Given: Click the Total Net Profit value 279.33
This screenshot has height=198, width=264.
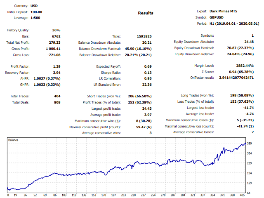Looking at the screenshot, I should [54, 42].
